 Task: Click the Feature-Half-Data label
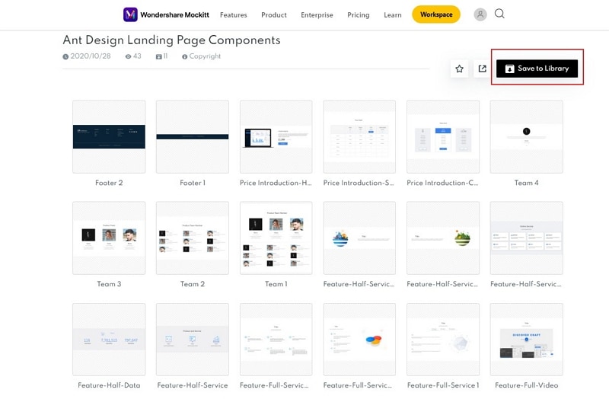coord(109,385)
